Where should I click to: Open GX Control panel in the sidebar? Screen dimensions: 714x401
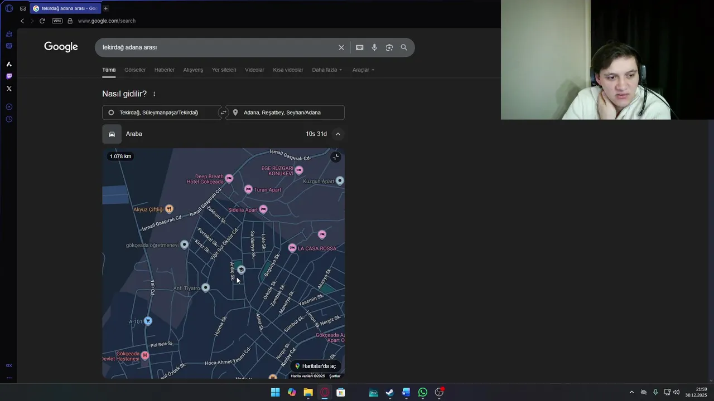point(9,46)
